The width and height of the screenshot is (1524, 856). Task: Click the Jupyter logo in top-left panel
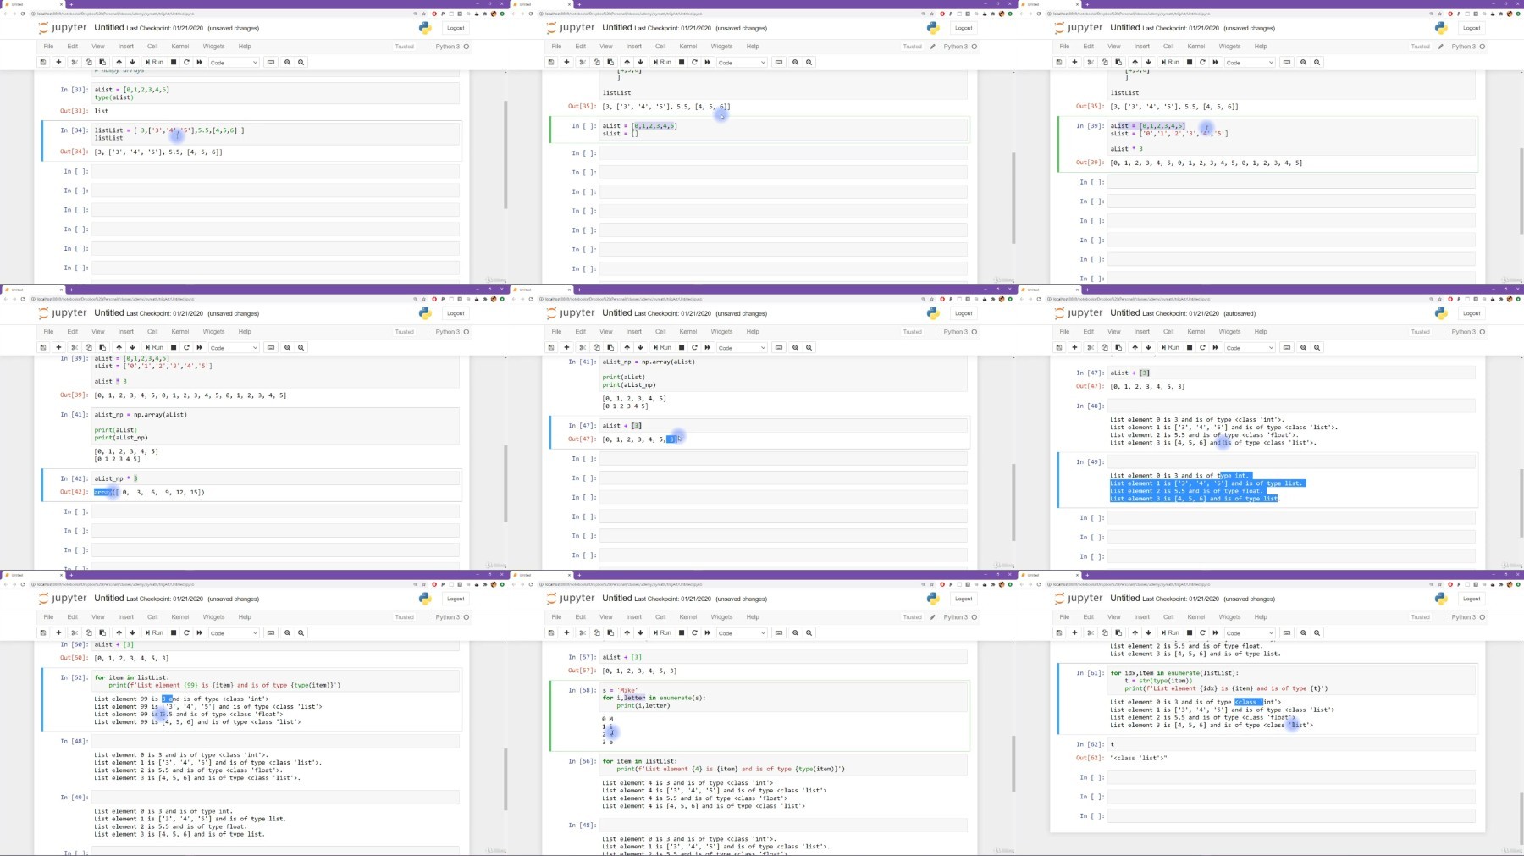point(63,28)
